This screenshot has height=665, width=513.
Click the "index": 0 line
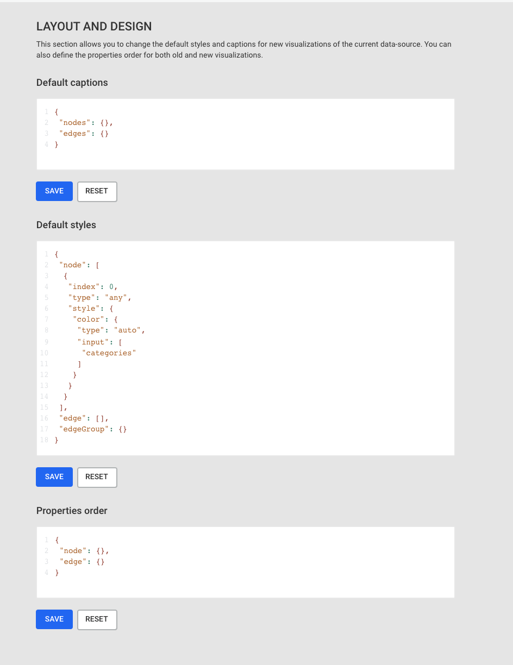[93, 287]
